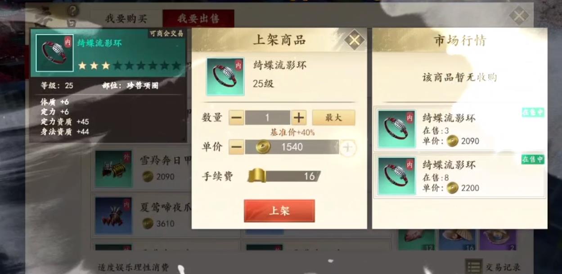
Task: Click the quantity field showing 1
Action: (268, 118)
